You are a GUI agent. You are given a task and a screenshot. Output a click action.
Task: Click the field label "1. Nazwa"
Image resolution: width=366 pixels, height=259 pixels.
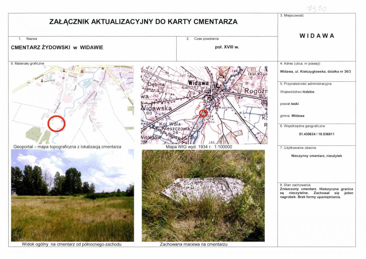click(x=28, y=39)
